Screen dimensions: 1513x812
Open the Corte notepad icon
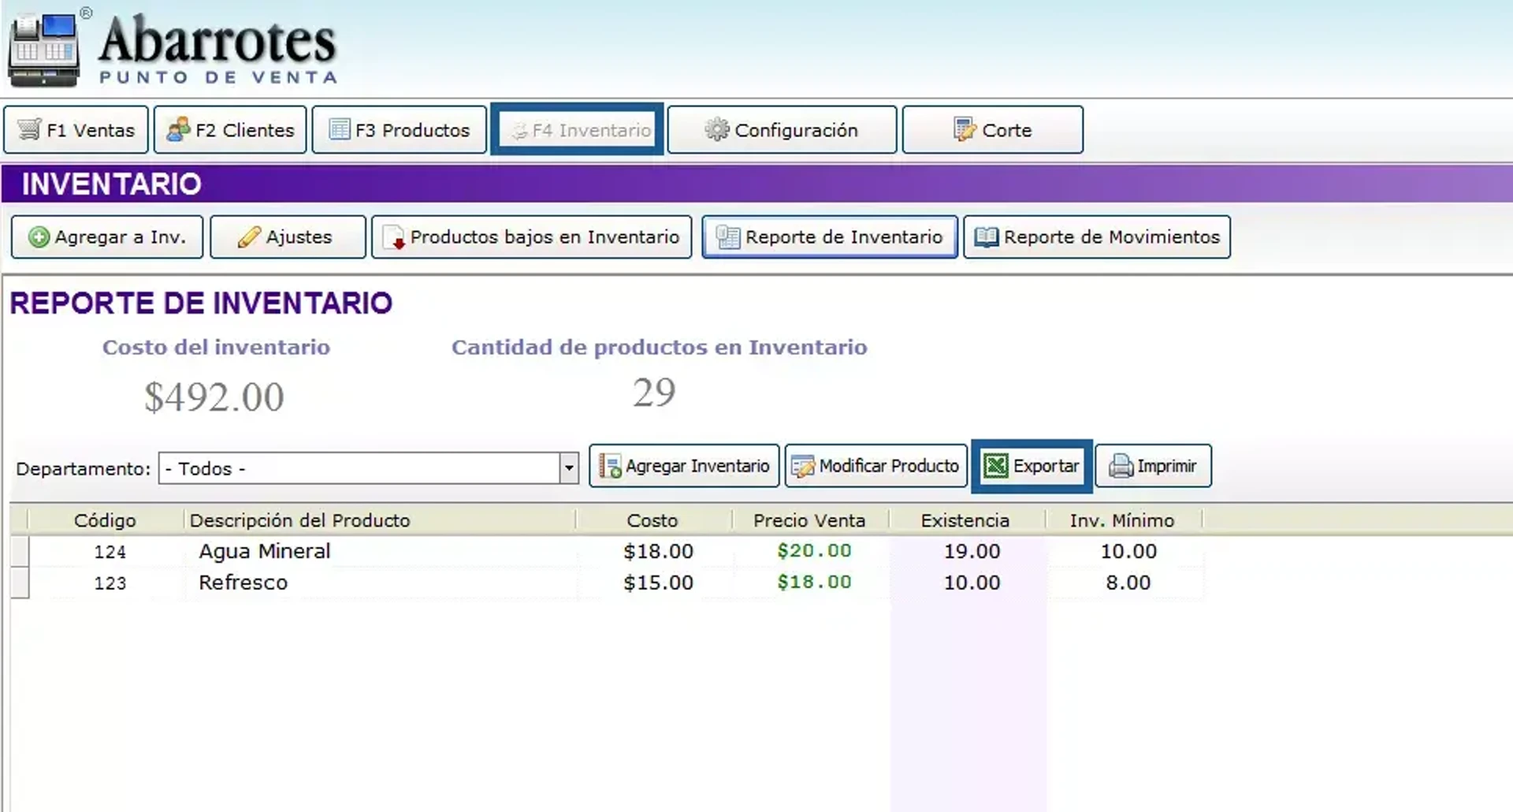click(964, 129)
